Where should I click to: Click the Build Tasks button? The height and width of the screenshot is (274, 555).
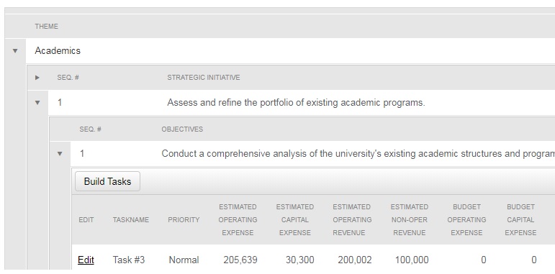(x=107, y=181)
